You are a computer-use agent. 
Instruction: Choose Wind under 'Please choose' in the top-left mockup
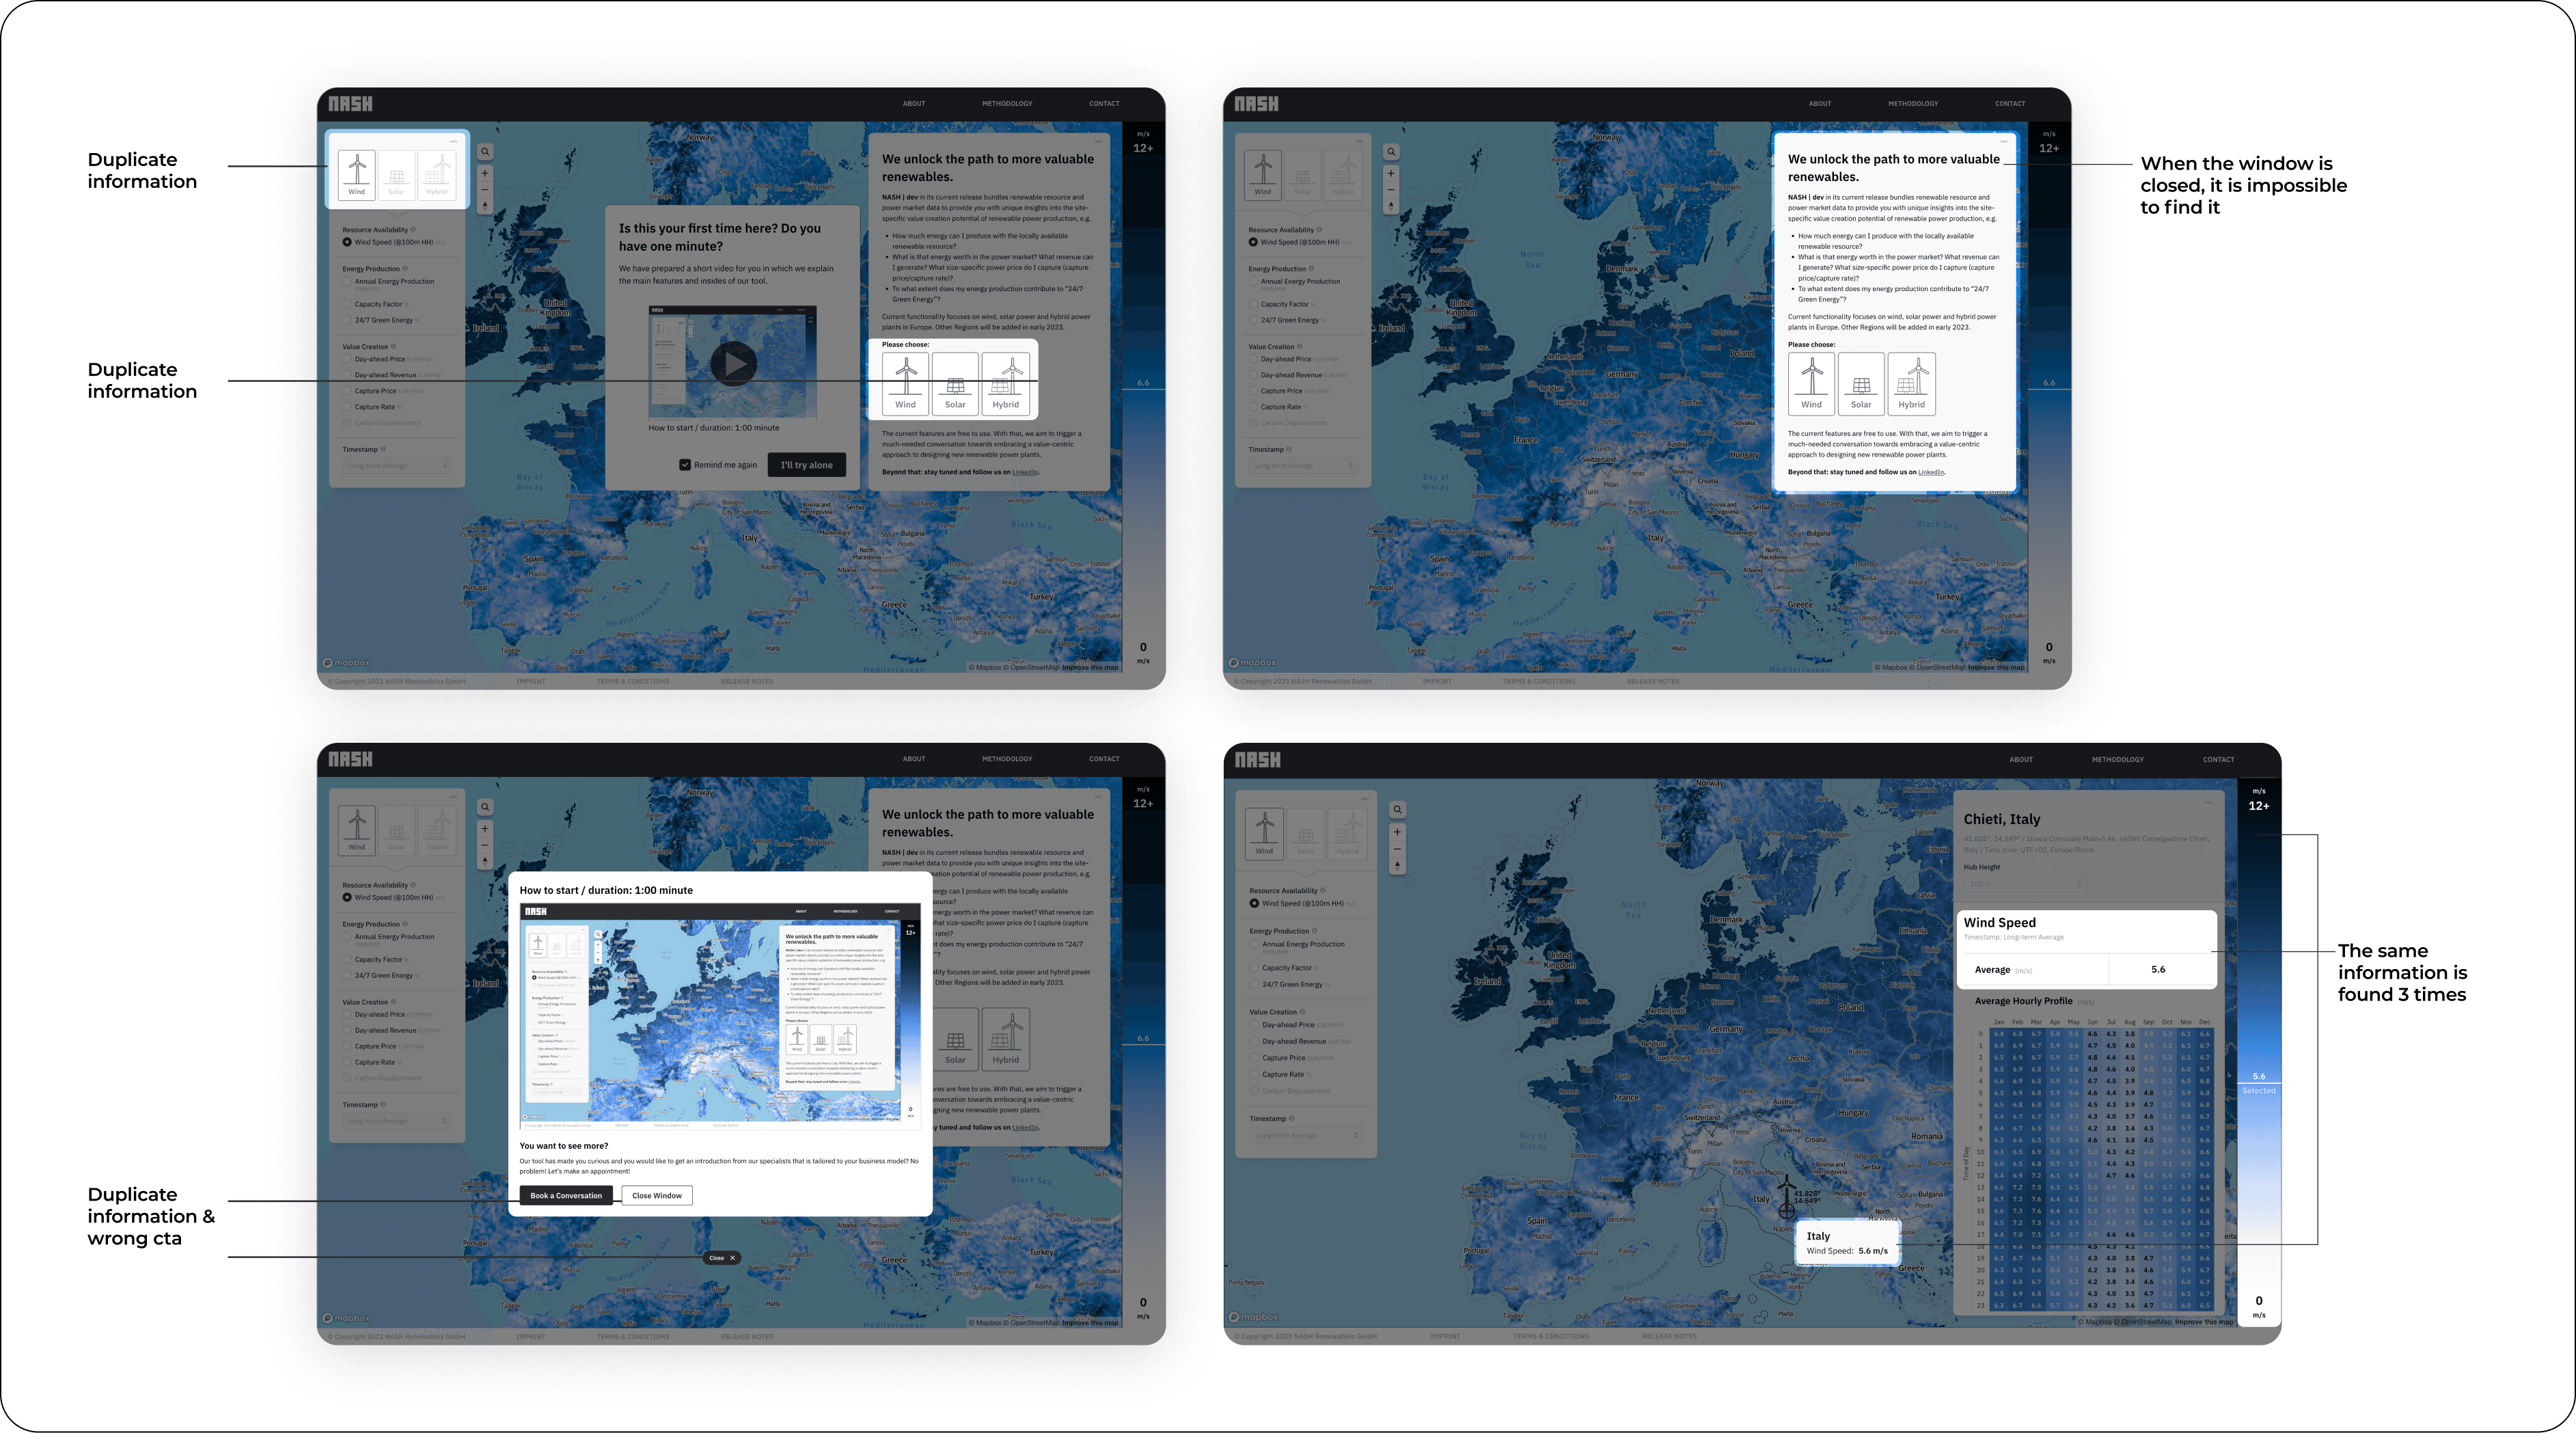click(x=906, y=384)
